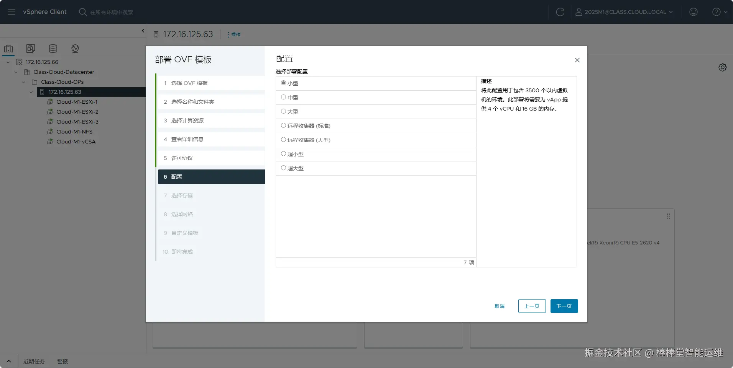Open the 操作 actions menu

click(x=234, y=34)
